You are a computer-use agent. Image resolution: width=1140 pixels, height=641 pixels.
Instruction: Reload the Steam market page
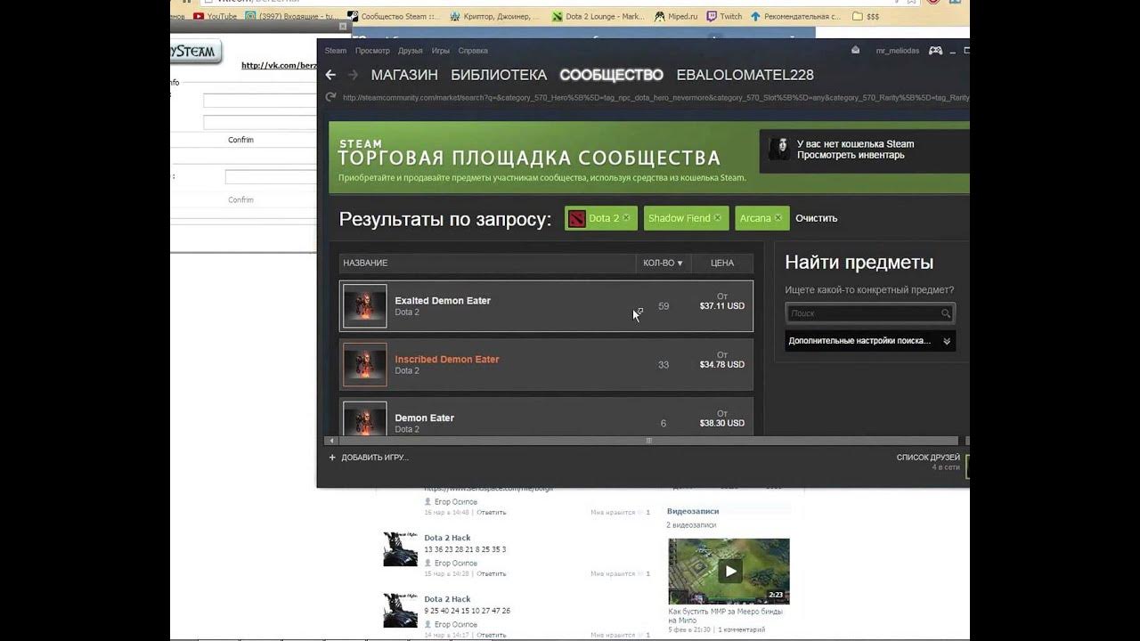pos(330,97)
